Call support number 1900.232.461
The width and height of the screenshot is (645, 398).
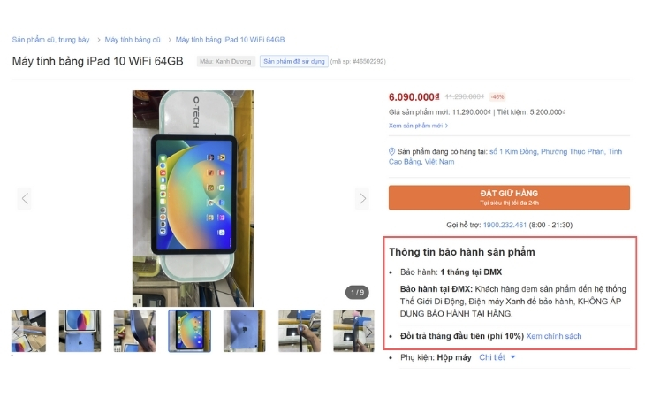click(505, 225)
